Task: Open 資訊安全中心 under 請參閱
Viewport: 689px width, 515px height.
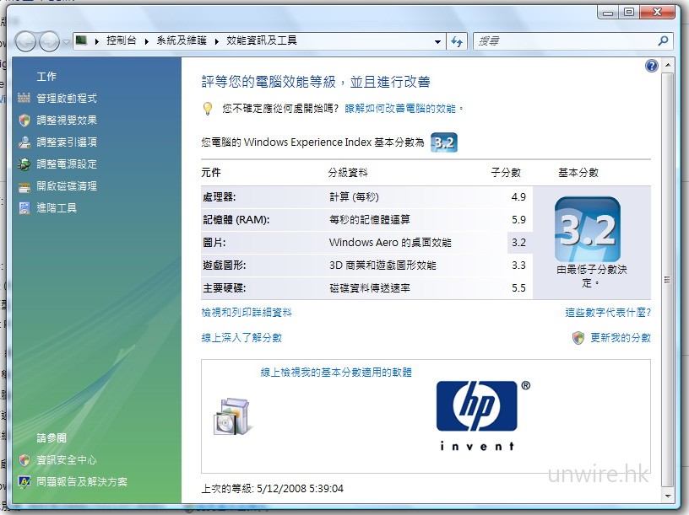Action: (x=67, y=460)
